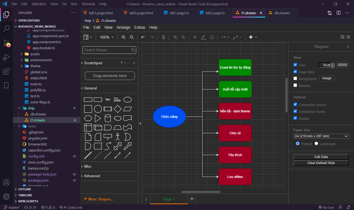Viewport: 354px width, 210px height.
Task: Pick the Diamond shape in General
Action: pos(118,109)
